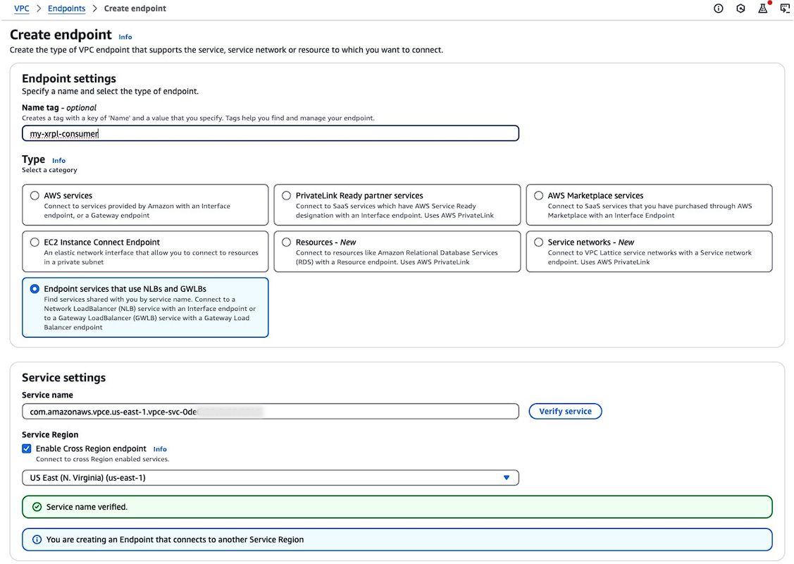Click the Verify service button

(565, 411)
